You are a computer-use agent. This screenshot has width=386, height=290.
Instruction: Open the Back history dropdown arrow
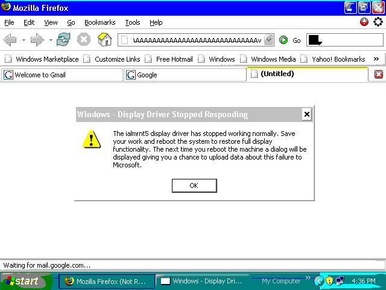point(24,40)
